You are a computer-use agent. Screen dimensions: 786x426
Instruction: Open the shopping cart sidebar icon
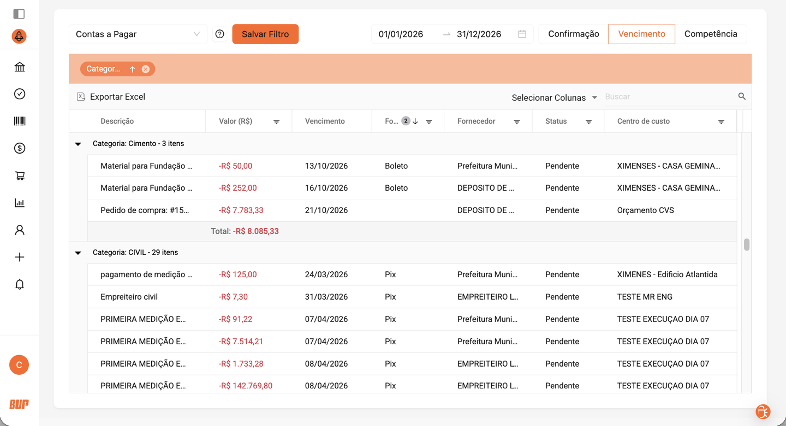tap(20, 175)
